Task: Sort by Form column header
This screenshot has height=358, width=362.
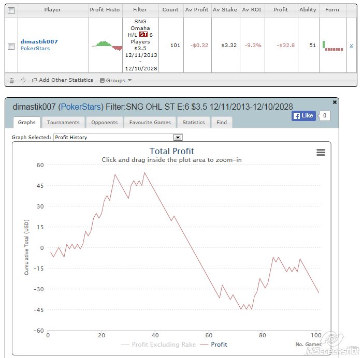Action: point(332,10)
